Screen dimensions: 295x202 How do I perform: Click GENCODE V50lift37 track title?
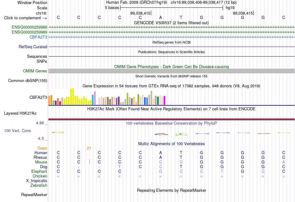coord(171,23)
